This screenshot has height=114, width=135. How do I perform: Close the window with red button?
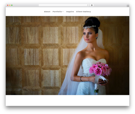[8, 5]
